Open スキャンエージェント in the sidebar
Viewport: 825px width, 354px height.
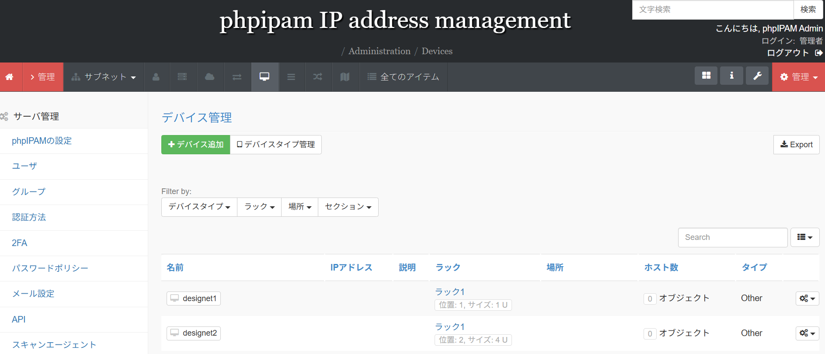coord(54,345)
